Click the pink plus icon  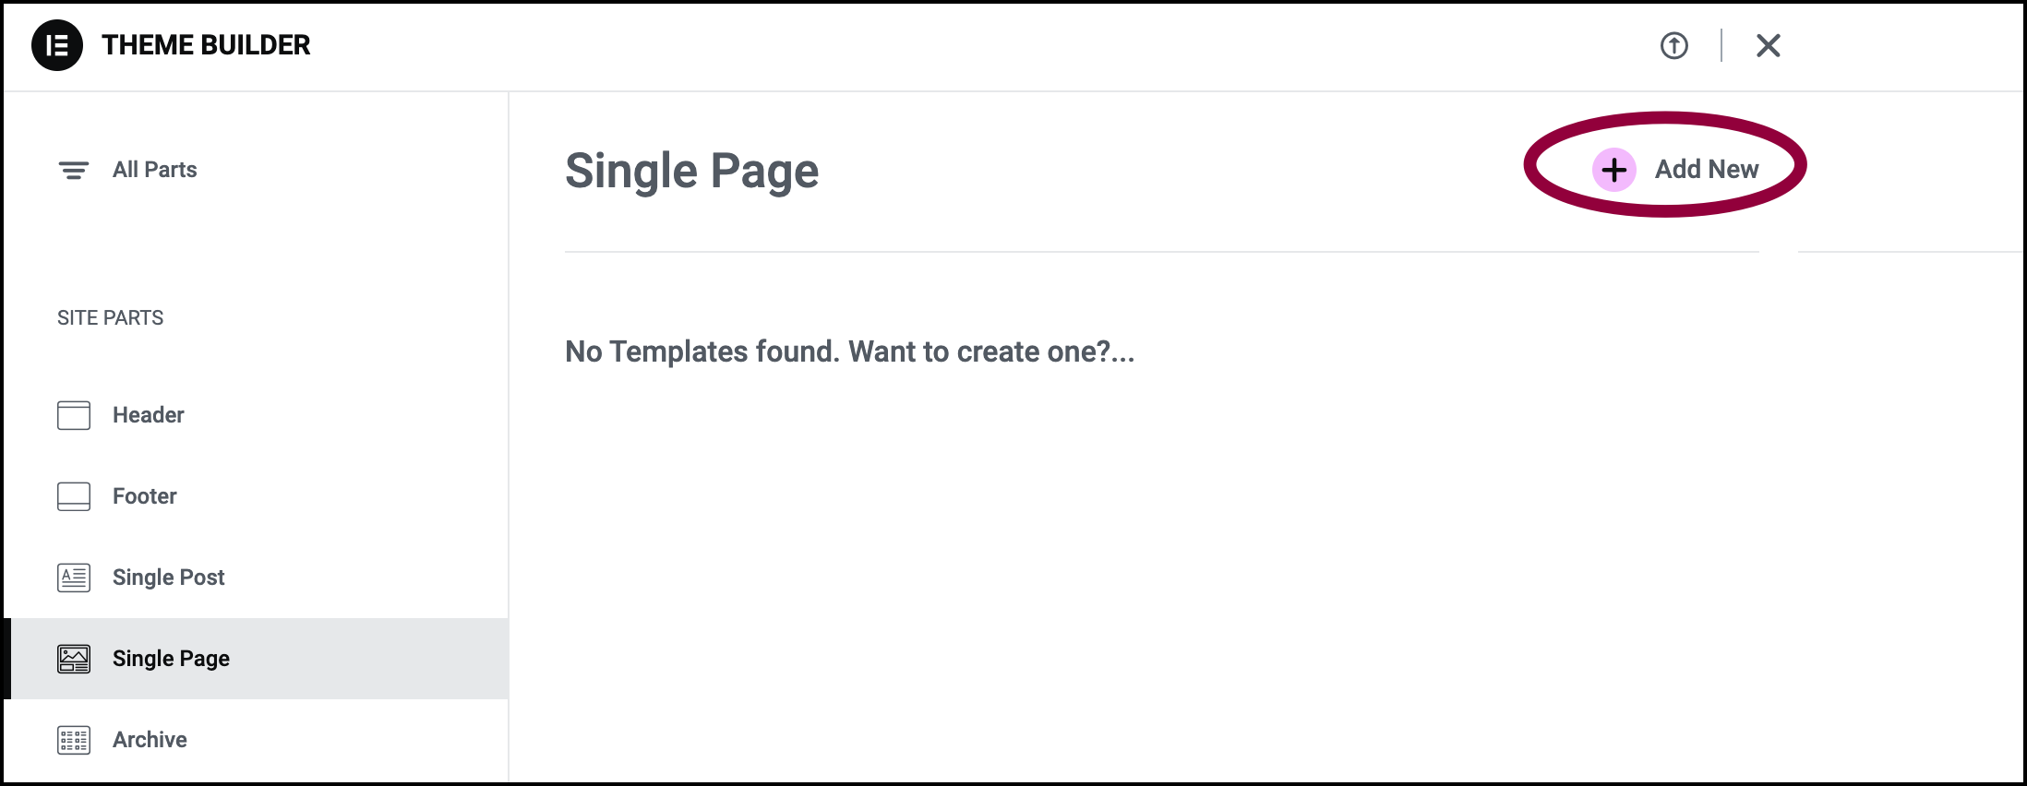coord(1613,170)
